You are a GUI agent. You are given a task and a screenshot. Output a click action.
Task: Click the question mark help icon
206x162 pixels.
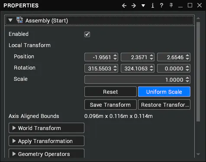point(161,5)
